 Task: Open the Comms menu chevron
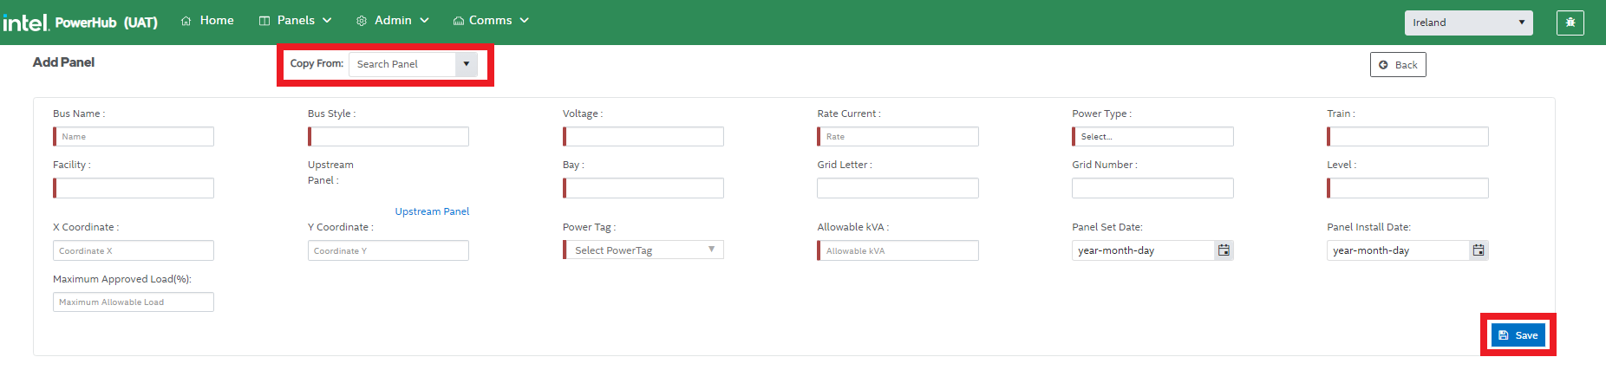click(525, 21)
